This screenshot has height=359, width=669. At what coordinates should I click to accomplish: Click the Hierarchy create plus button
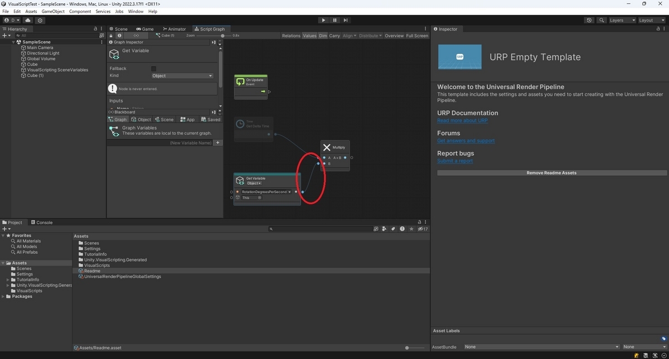(6, 36)
